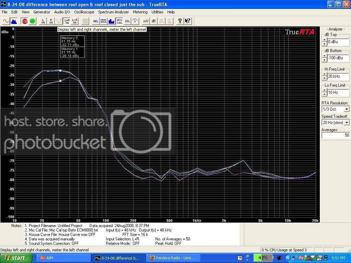The width and height of the screenshot is (351, 263).
Task: Click the colorful security center tray icon
Action: pos(307,258)
